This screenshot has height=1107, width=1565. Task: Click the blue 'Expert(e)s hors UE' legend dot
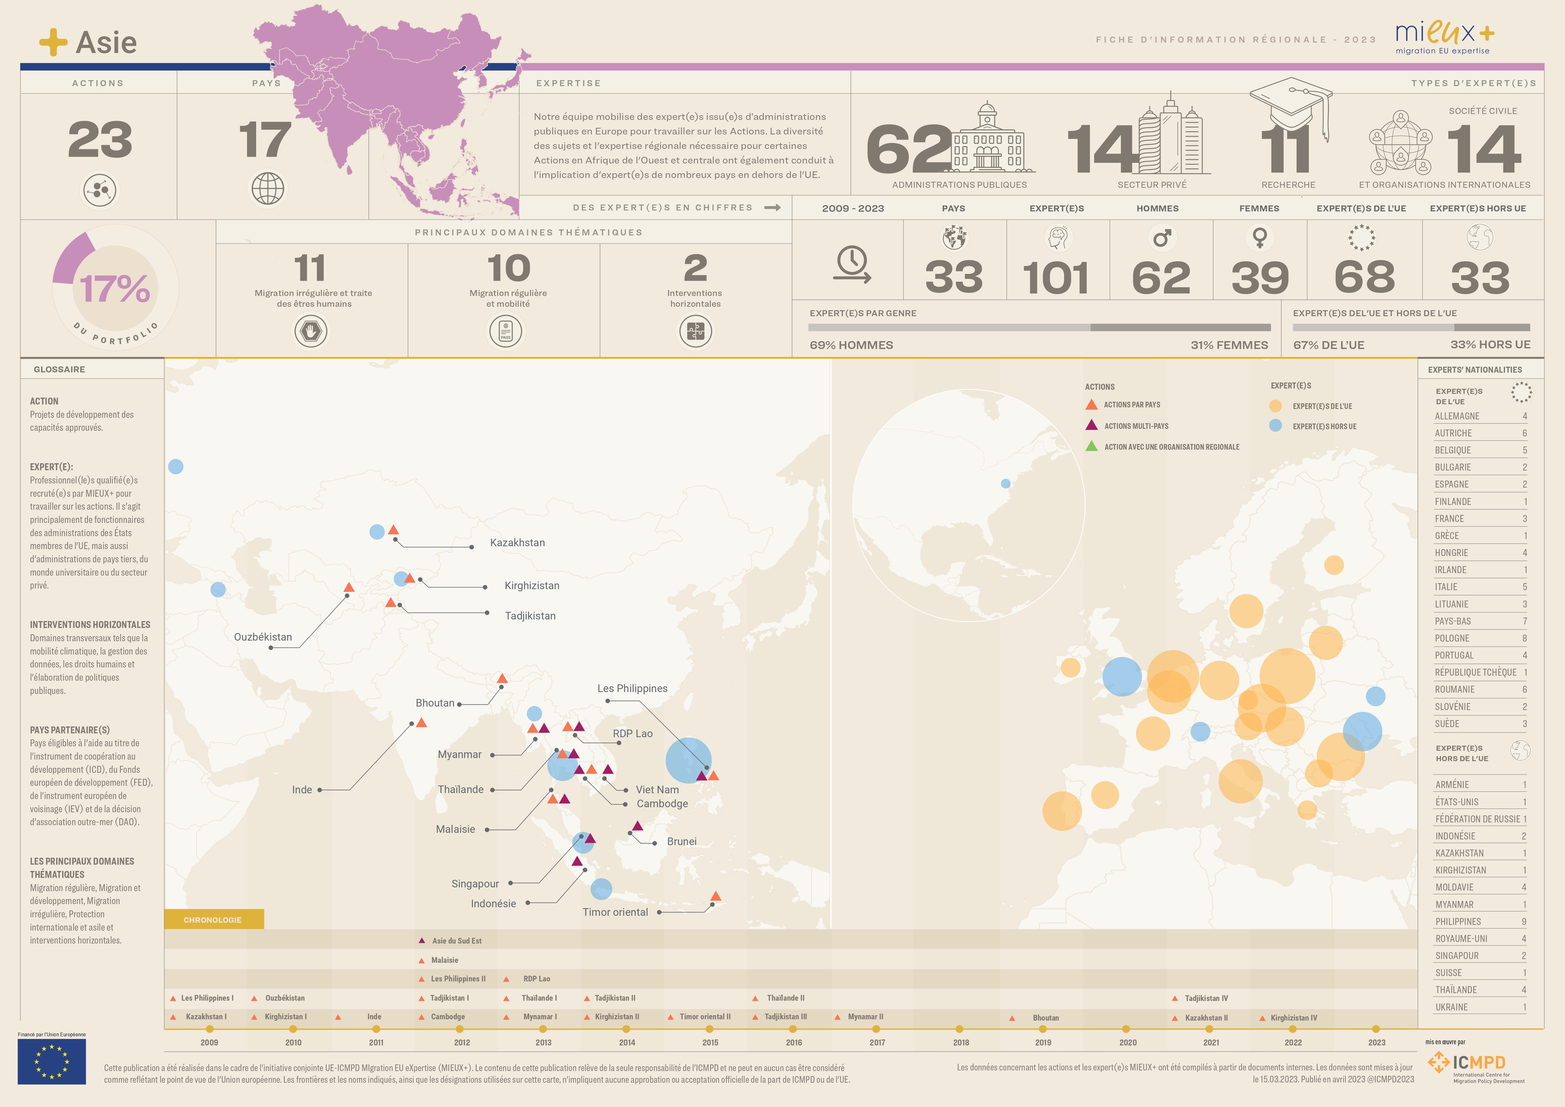click(1275, 425)
